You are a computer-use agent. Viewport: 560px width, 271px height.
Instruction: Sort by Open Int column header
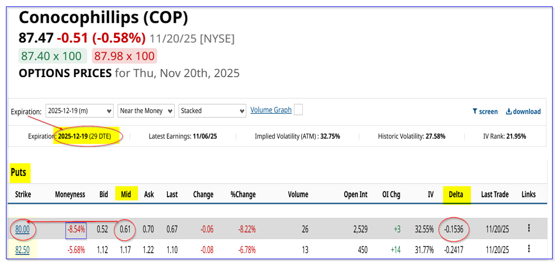click(x=355, y=194)
